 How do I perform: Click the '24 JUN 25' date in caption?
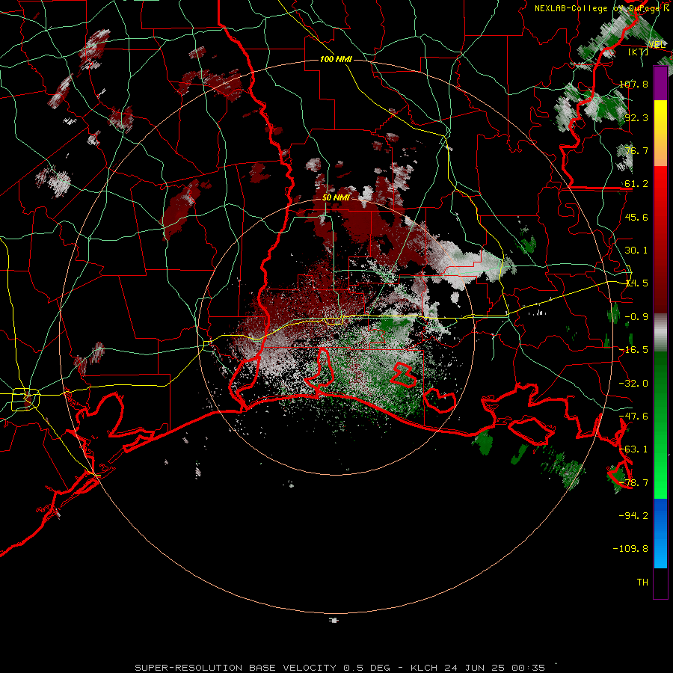click(475, 668)
